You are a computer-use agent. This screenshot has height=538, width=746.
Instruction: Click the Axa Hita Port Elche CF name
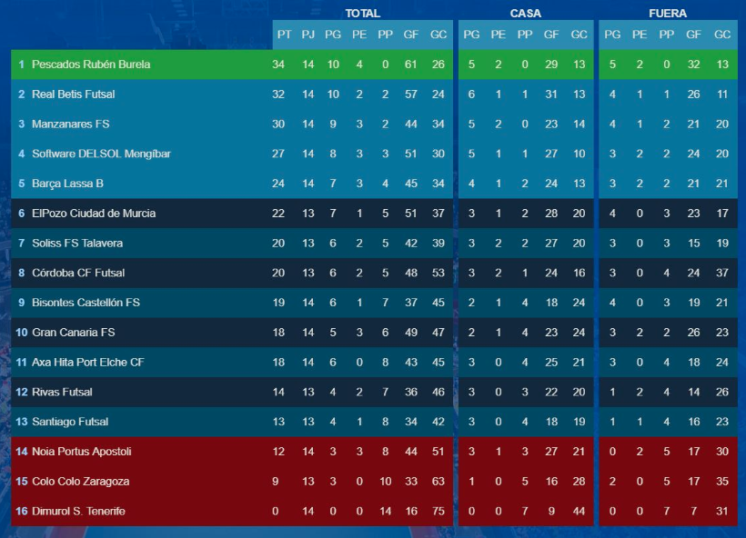(x=87, y=363)
